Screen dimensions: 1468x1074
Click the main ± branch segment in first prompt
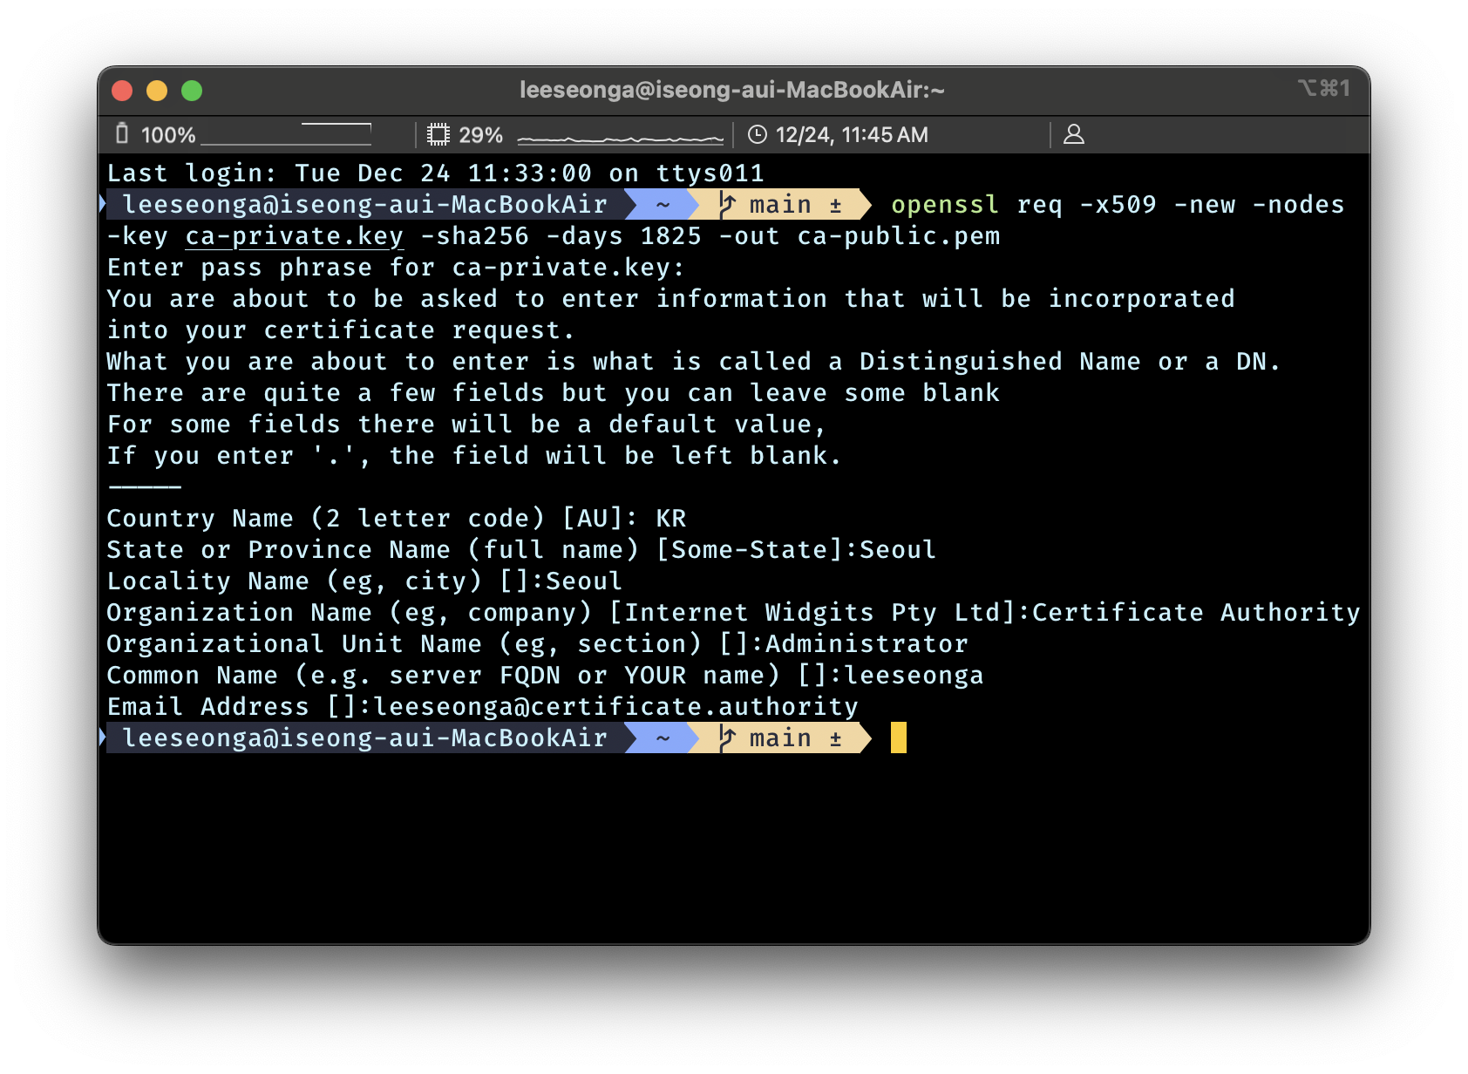coord(780,205)
